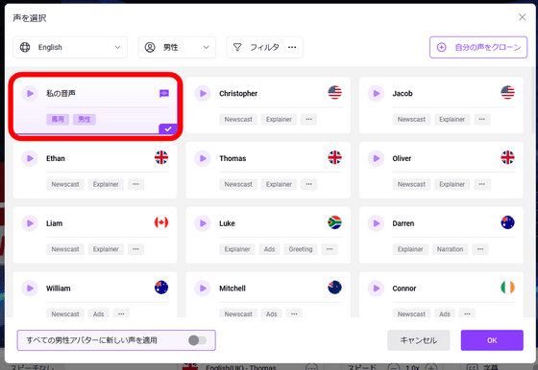538x370 pixels.
Task: Click the UK flag on Oliver card
Action: click(507, 157)
